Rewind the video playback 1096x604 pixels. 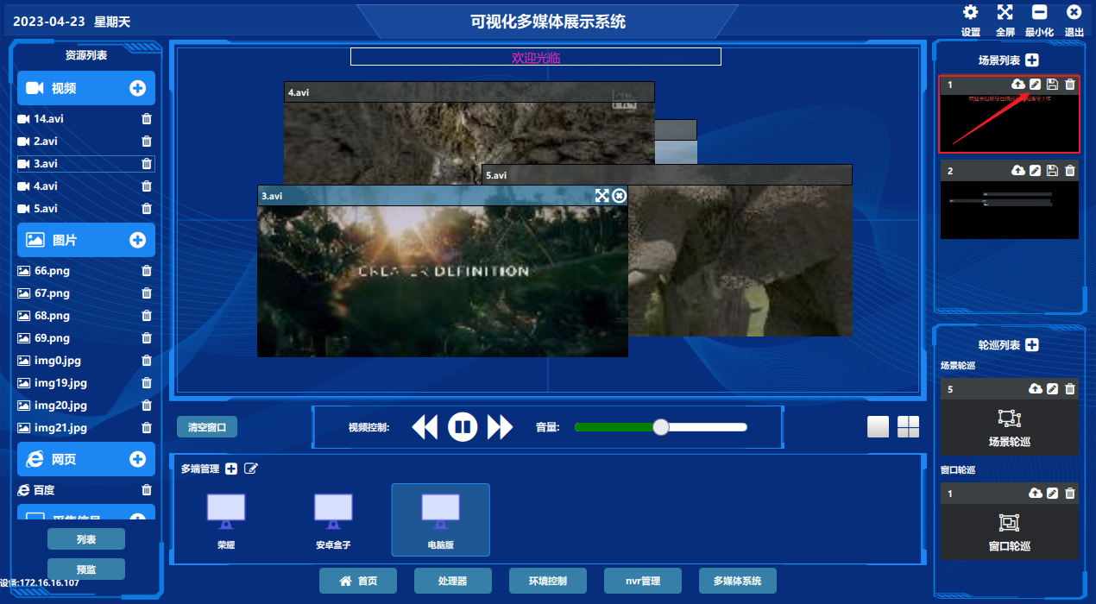point(425,427)
